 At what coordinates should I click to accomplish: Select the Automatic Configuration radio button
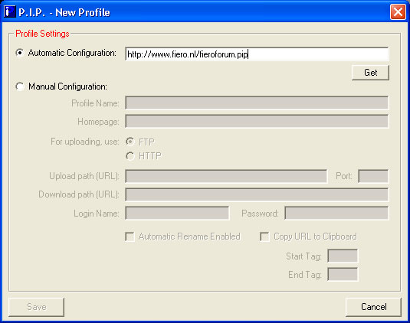pos(20,53)
